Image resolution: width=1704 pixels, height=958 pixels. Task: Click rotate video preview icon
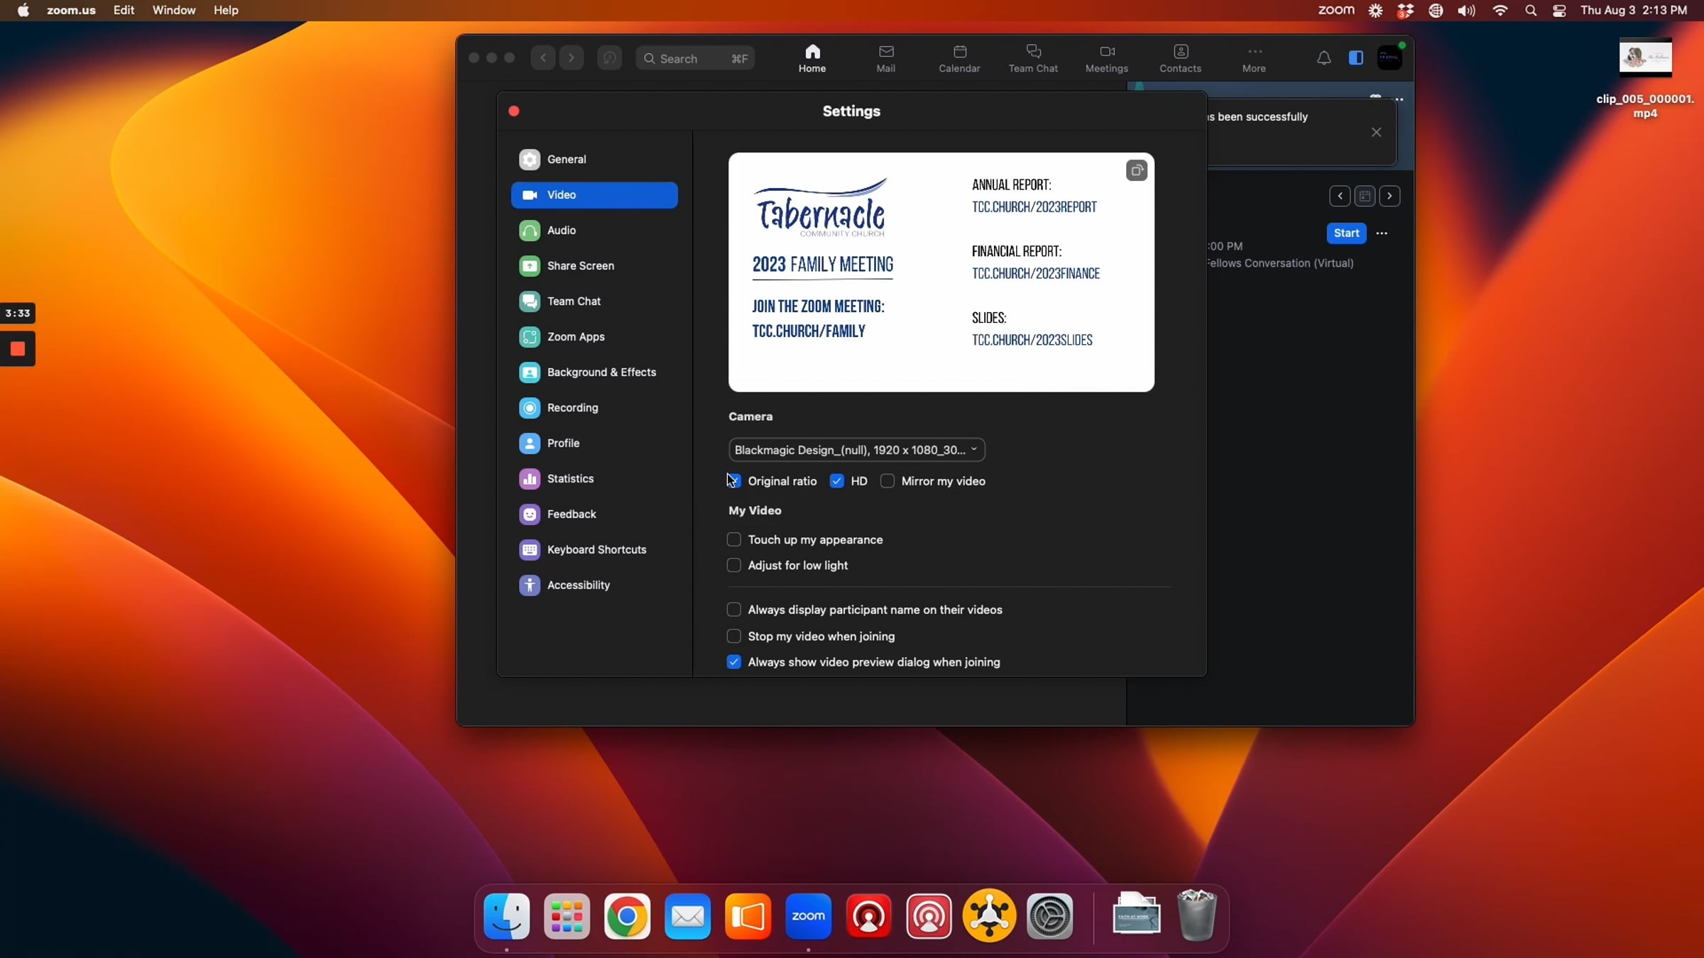pos(1136,170)
